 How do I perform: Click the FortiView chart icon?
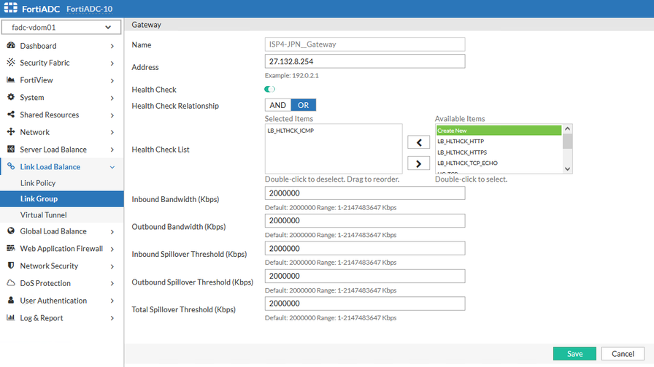[x=11, y=80]
